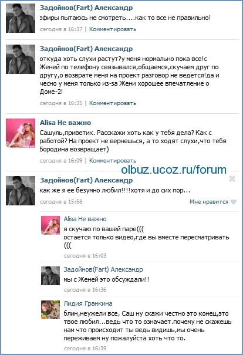The image size is (243, 355).
Task: Click Alisa Не важно name in the 16:03 comment
Action: click(x=85, y=219)
